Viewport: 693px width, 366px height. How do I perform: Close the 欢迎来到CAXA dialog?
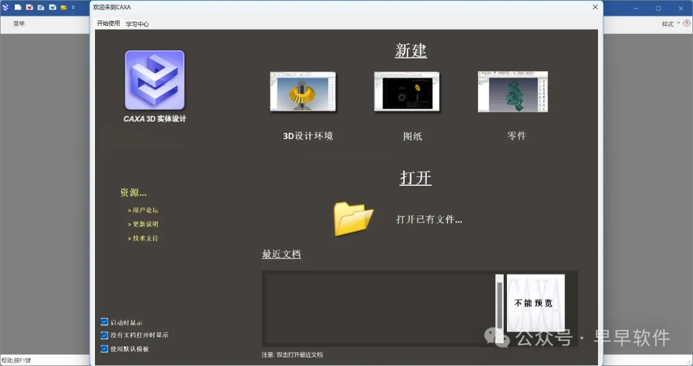[x=595, y=7]
